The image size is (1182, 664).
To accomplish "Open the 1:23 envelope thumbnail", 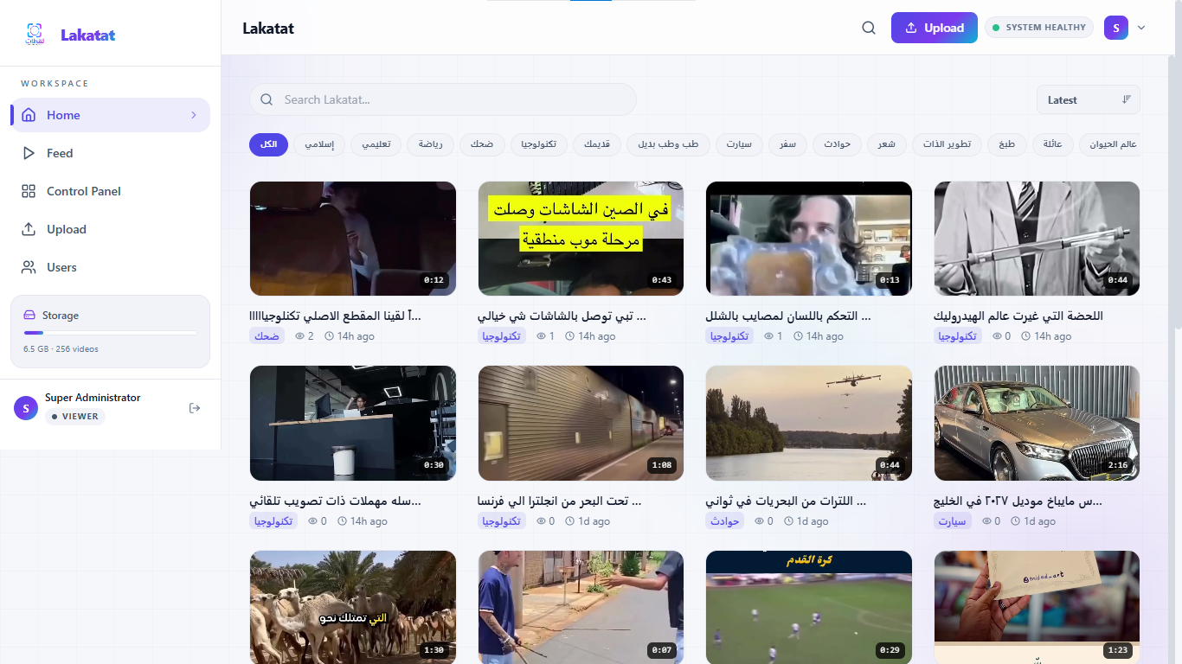I will pos(1037,608).
